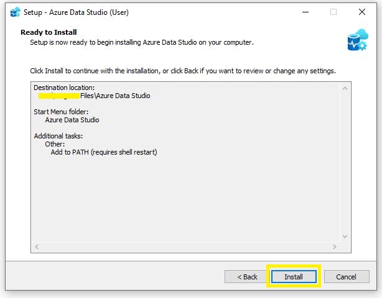
Task: Click the "Ready to Install" heading
Action: click(x=49, y=32)
